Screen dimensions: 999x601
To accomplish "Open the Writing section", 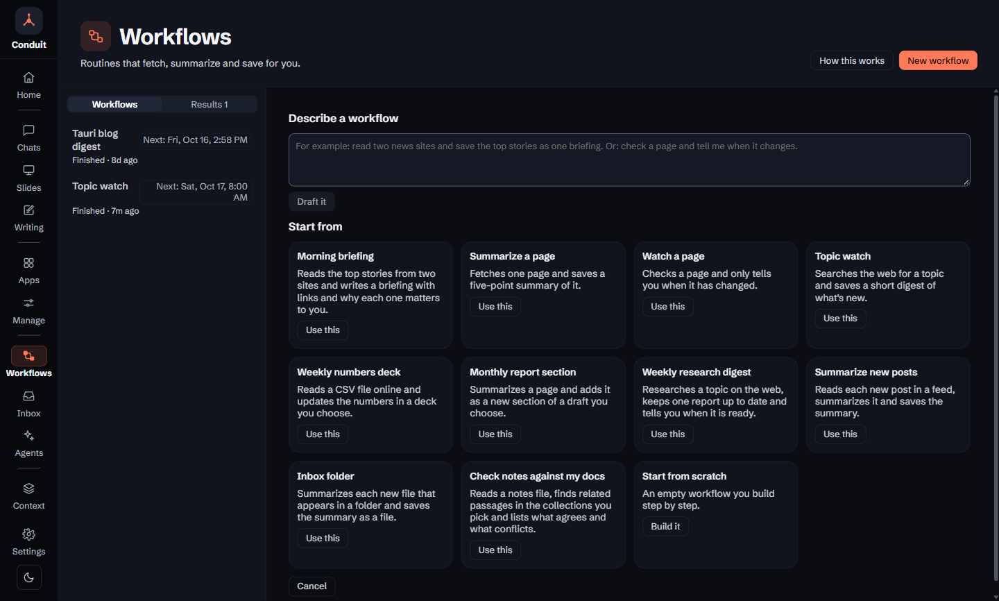I will (28, 218).
